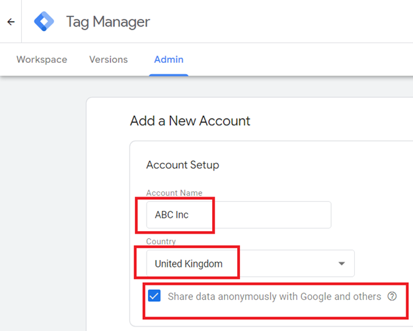The image size is (413, 331).
Task: Click the help icon beside Share data
Action: point(392,296)
